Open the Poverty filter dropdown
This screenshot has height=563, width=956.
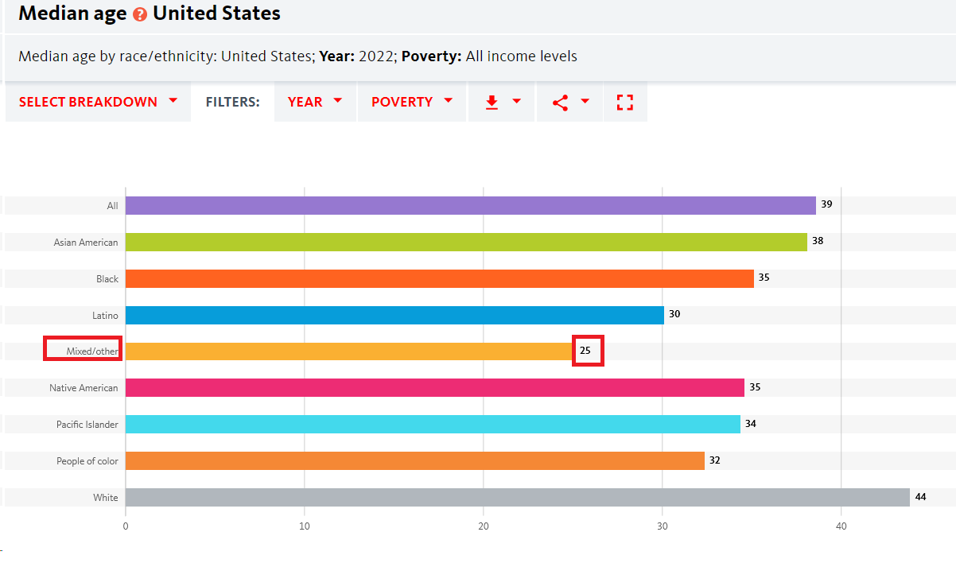(x=412, y=102)
